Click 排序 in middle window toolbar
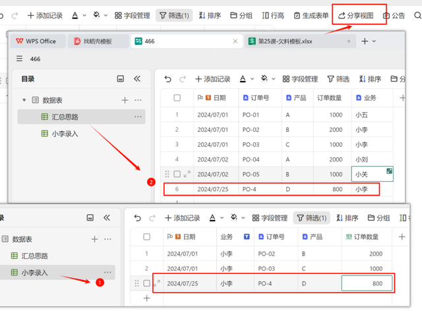The image size is (422, 313). point(370,79)
